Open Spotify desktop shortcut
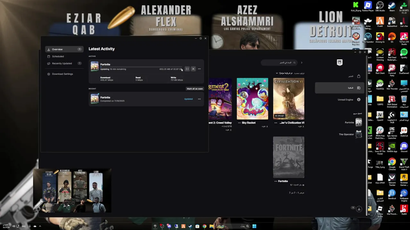This screenshot has width=410, height=230. [x=404, y=54]
